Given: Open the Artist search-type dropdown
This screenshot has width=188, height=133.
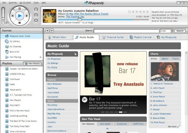Looking at the screenshot, I should coord(167,31).
